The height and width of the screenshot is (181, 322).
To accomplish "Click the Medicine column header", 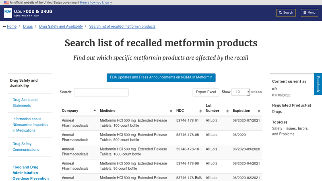I will 136,110.
